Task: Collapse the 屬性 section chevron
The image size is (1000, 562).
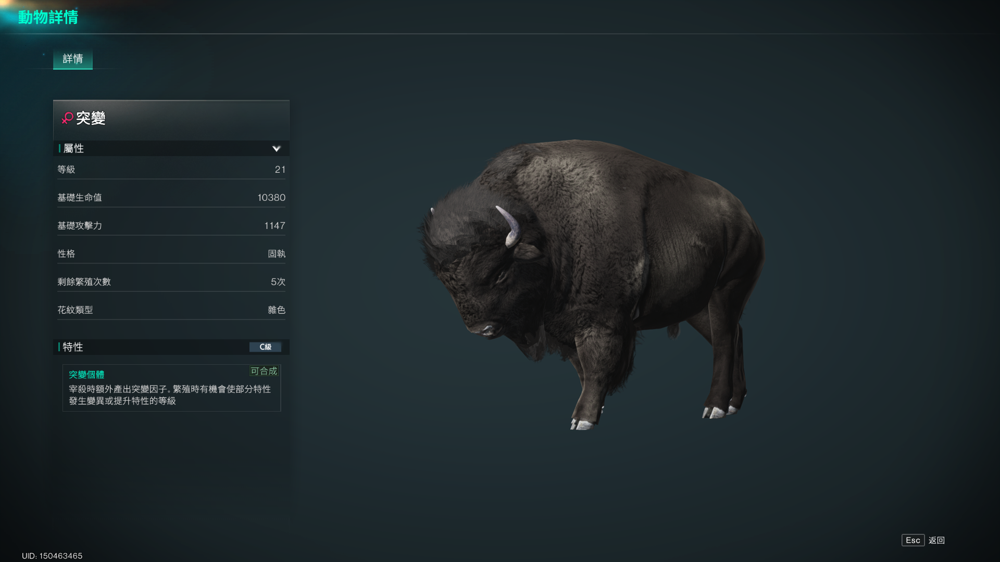Action: [277, 149]
